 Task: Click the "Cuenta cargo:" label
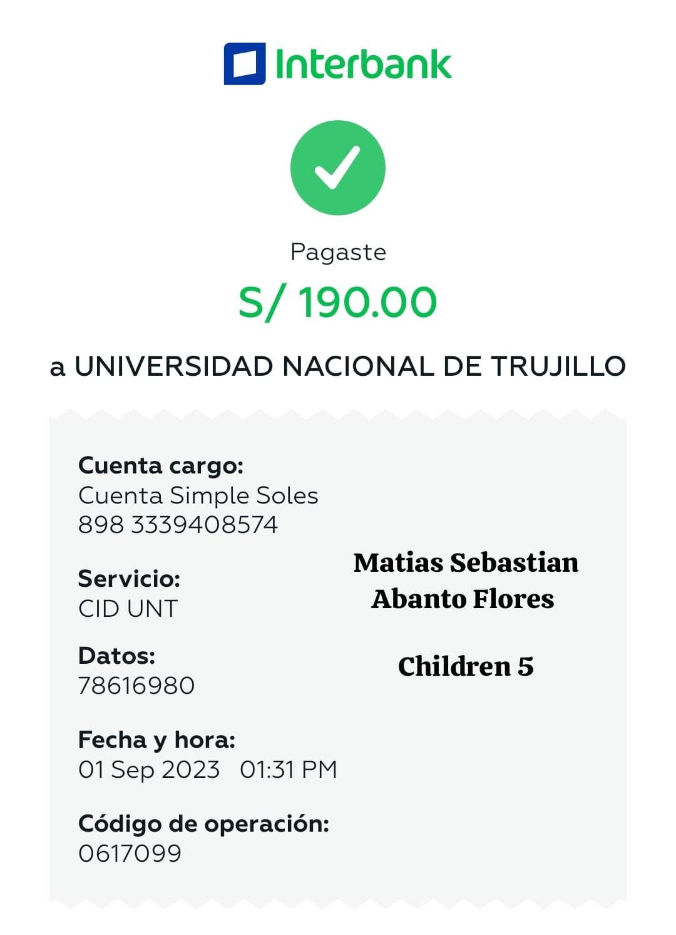(161, 466)
